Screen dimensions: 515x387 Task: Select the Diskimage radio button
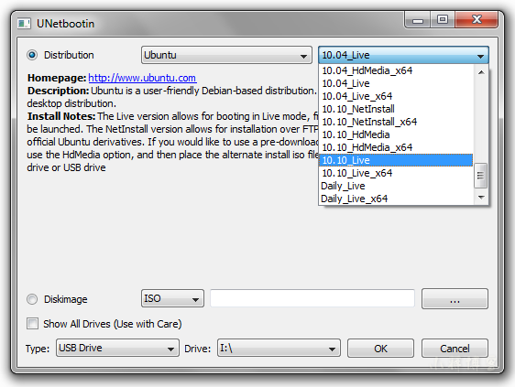click(x=32, y=299)
